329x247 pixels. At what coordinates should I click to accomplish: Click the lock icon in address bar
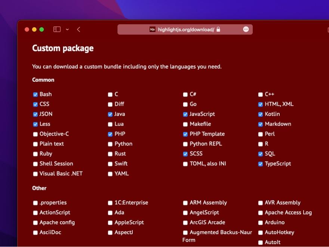218,29
